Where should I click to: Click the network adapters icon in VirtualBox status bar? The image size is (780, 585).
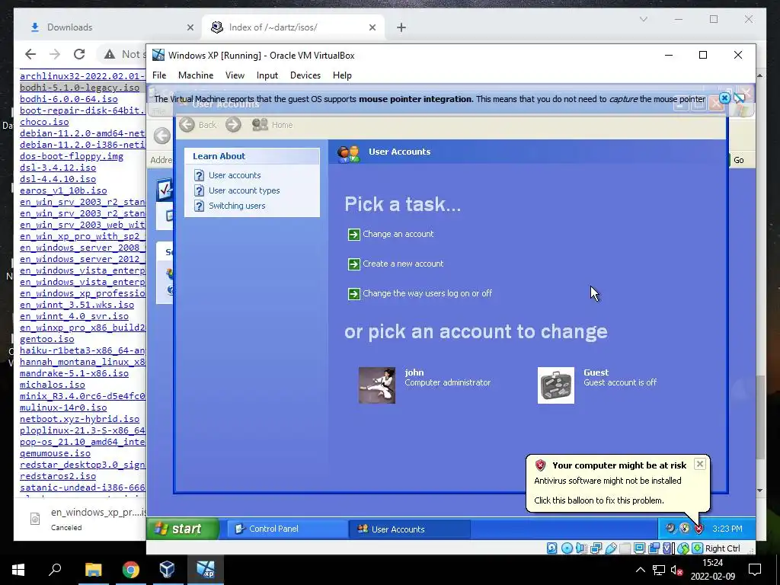[596, 548]
